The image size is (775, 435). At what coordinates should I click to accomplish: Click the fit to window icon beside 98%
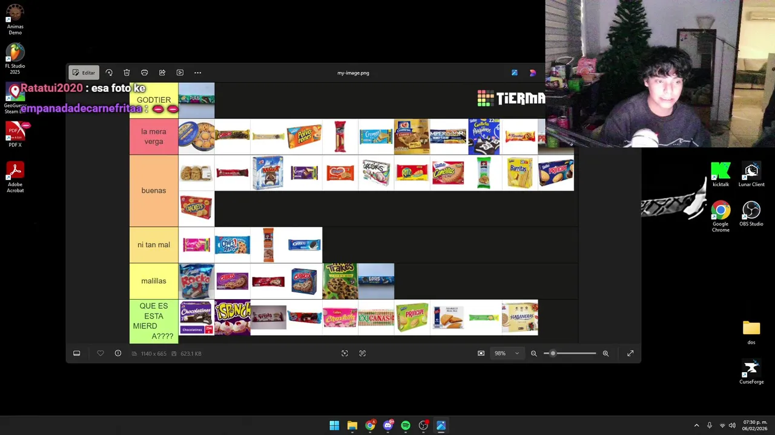tap(481, 353)
